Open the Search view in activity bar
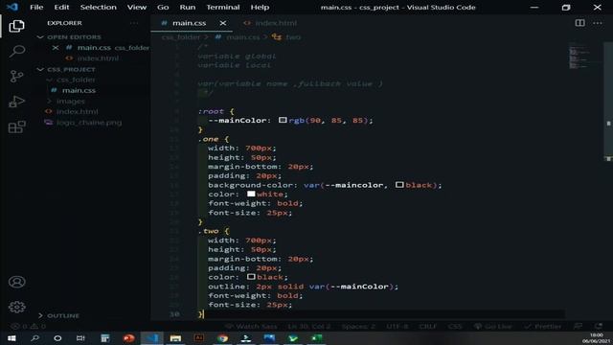The image size is (613, 345). click(16, 51)
